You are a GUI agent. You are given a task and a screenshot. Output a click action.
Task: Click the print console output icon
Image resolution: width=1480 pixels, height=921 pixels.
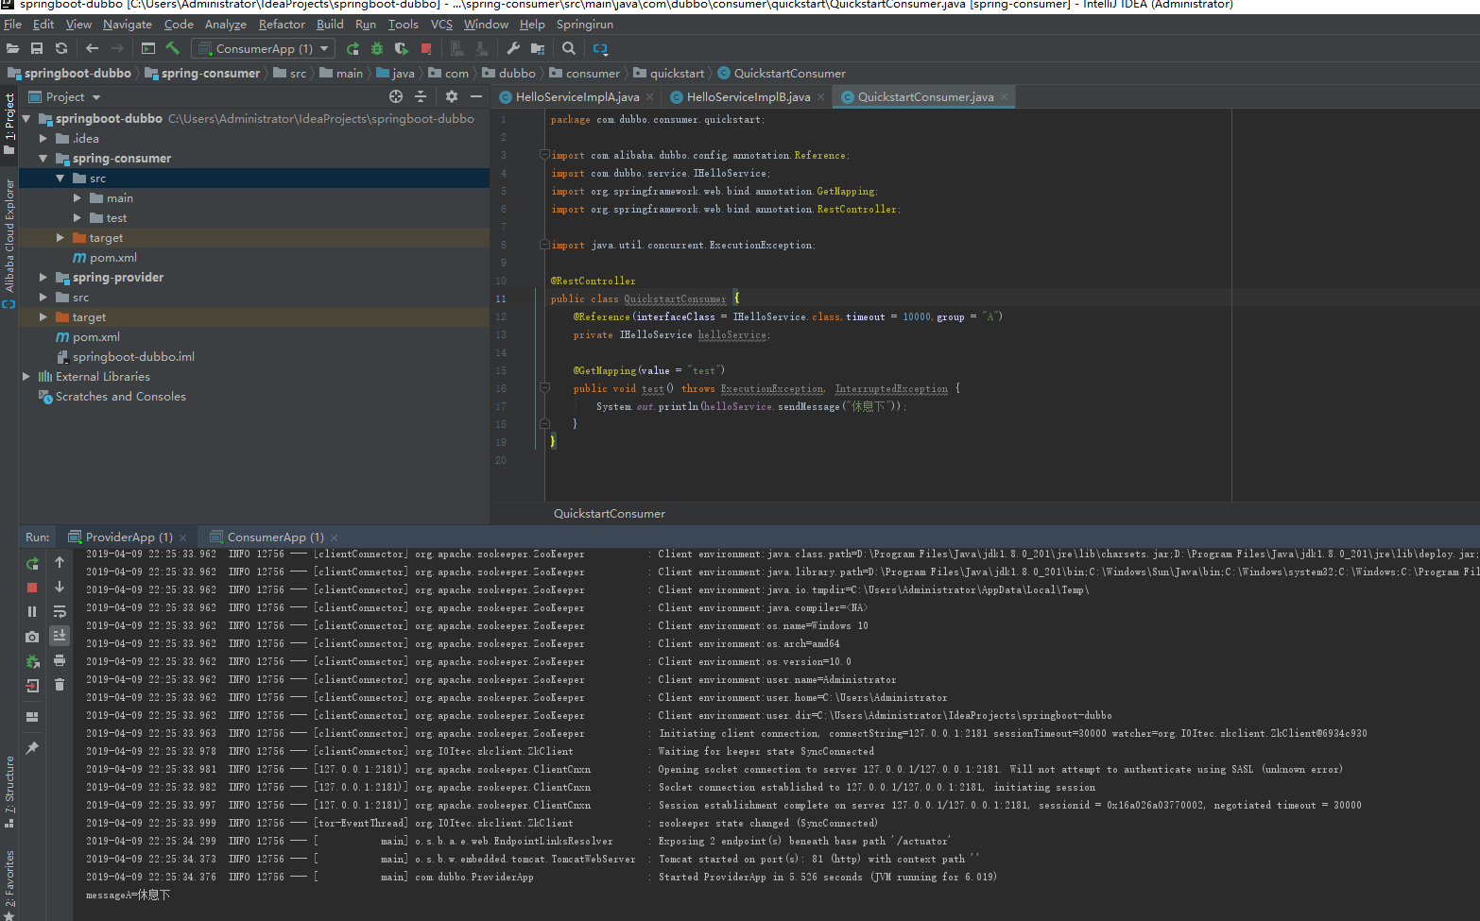coord(60,660)
